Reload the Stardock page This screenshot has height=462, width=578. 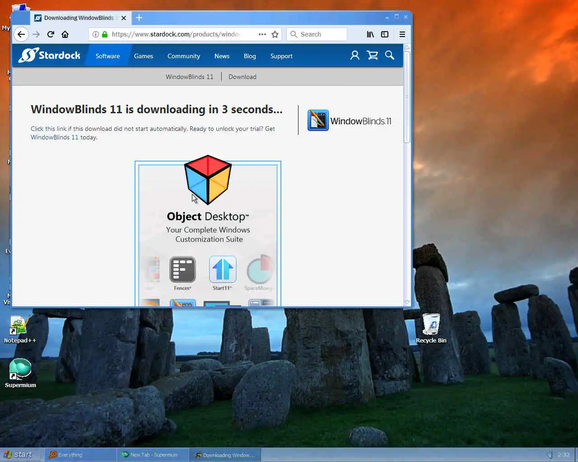tap(51, 34)
